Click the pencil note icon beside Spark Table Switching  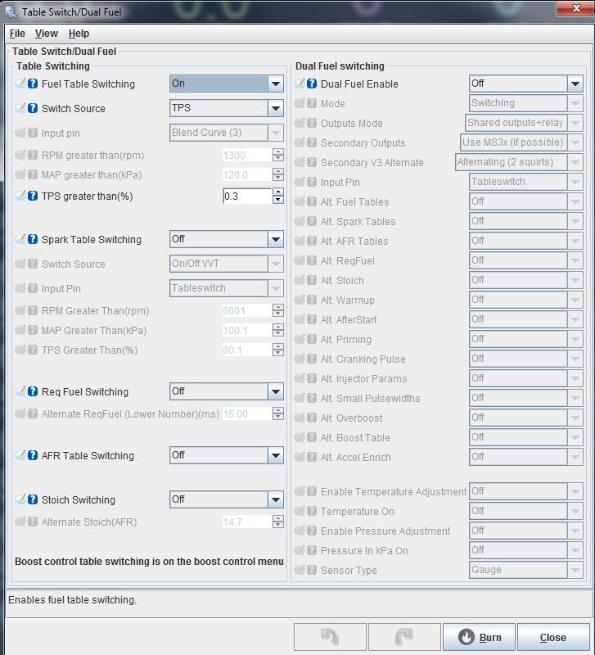coord(20,239)
